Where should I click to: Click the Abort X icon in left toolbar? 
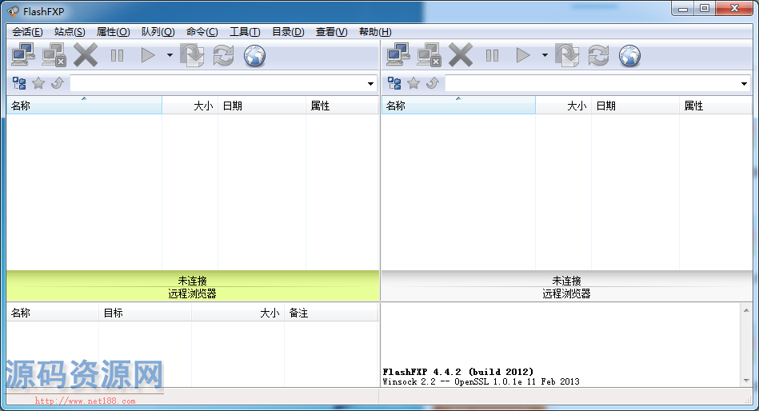click(x=86, y=55)
